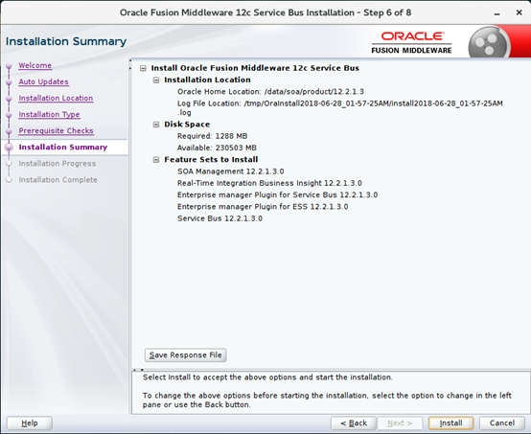531x434 pixels.
Task: Select the Available: 230503 MB row
Action: coord(217,148)
